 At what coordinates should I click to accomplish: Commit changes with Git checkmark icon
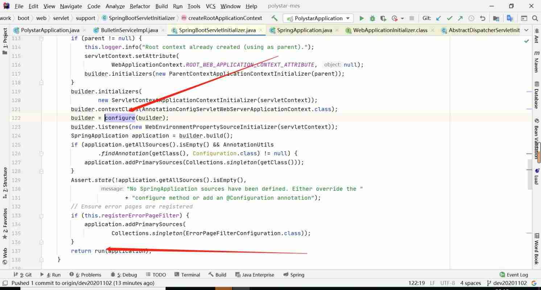pyautogui.click(x=450, y=18)
